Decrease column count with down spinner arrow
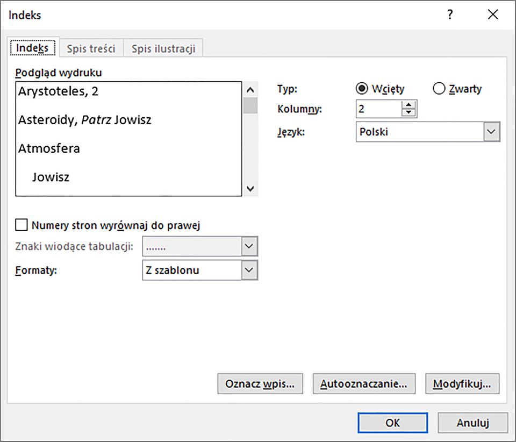This screenshot has height=442, width=516. pyautogui.click(x=409, y=112)
